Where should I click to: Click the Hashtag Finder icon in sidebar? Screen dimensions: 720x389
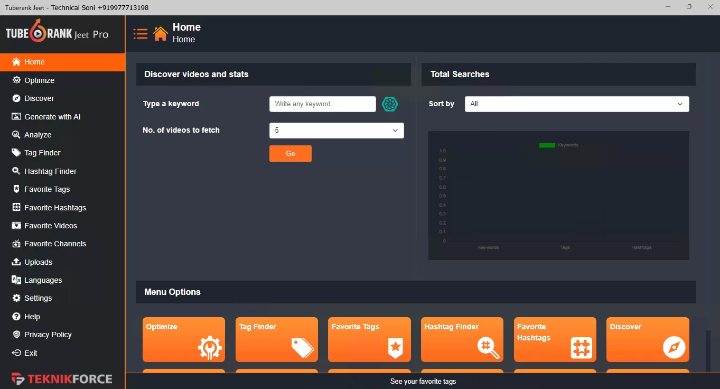point(16,171)
